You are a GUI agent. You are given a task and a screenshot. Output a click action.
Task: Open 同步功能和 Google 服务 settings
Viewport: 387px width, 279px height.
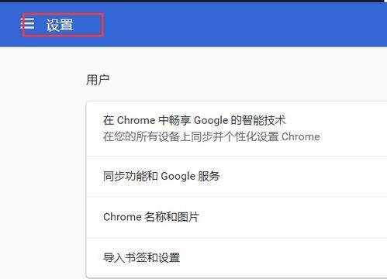tap(237, 177)
